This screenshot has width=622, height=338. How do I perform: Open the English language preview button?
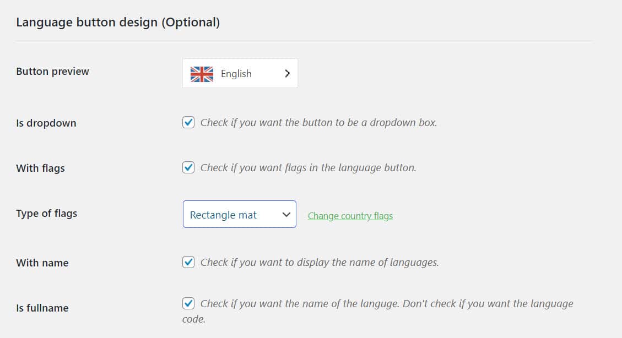tap(240, 73)
